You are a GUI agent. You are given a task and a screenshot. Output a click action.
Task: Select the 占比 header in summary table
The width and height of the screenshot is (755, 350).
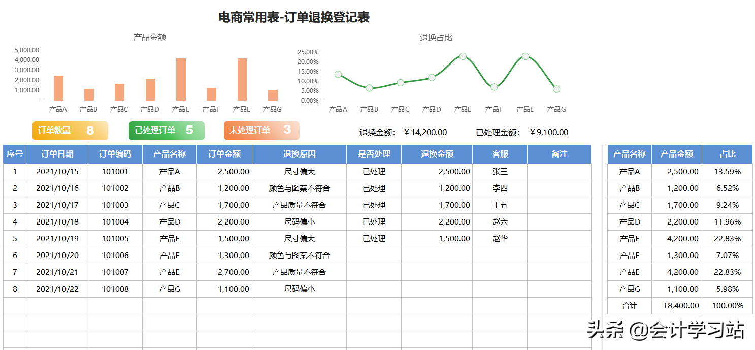[728, 154]
